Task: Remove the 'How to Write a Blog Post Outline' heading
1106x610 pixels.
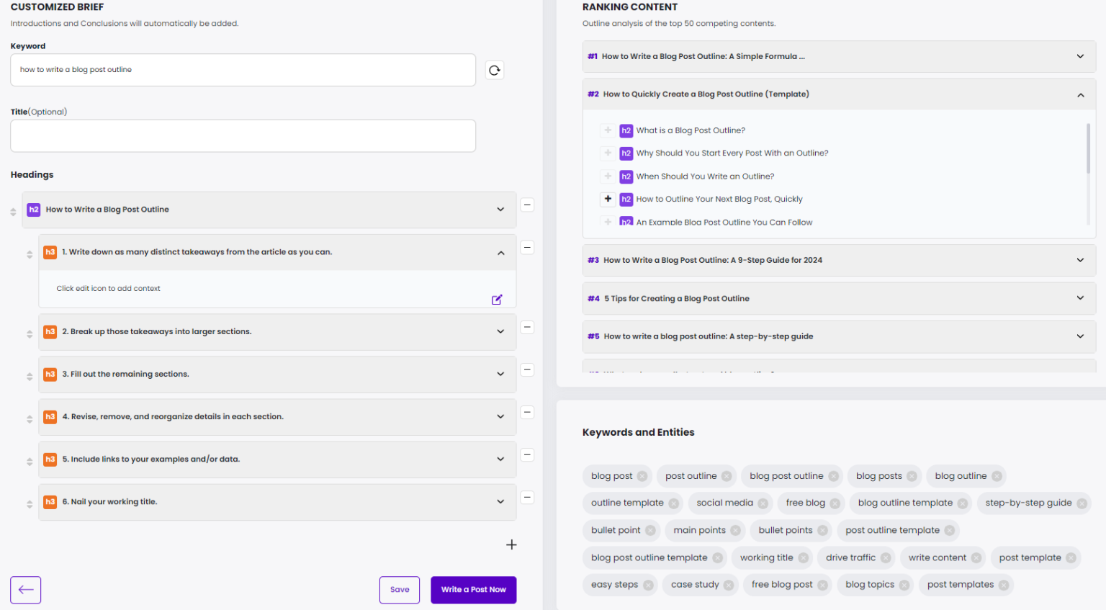Action: click(x=527, y=205)
